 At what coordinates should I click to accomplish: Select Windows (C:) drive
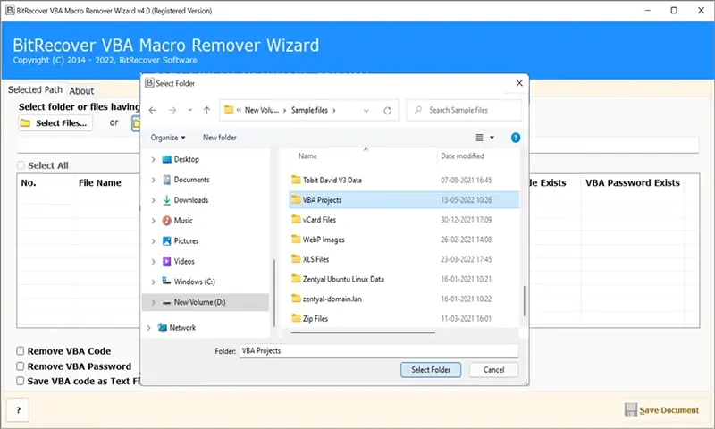click(x=189, y=282)
